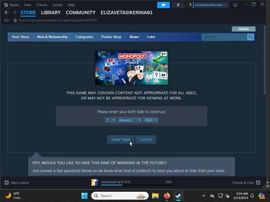
Task: Open the Help menu
Action: point(71,5)
